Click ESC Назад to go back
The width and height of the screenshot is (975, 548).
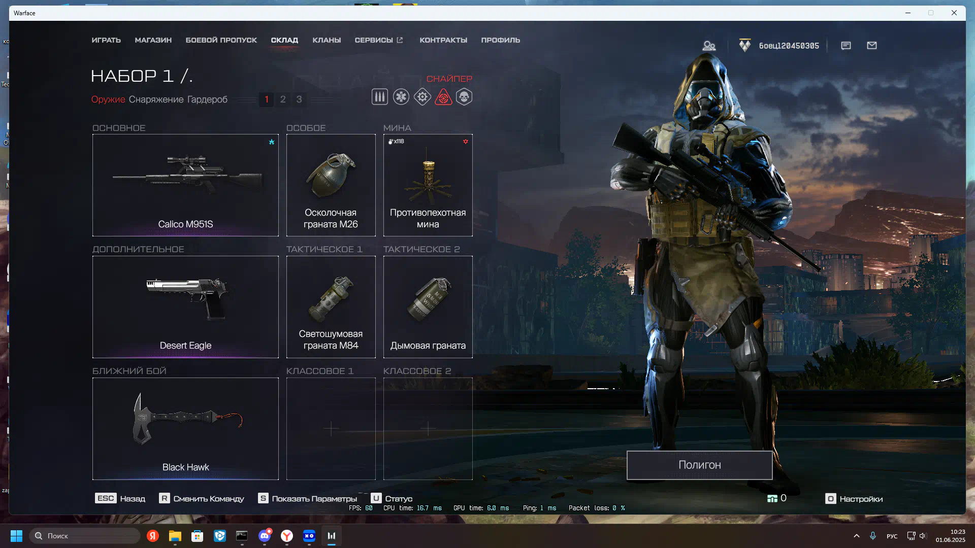(x=120, y=498)
